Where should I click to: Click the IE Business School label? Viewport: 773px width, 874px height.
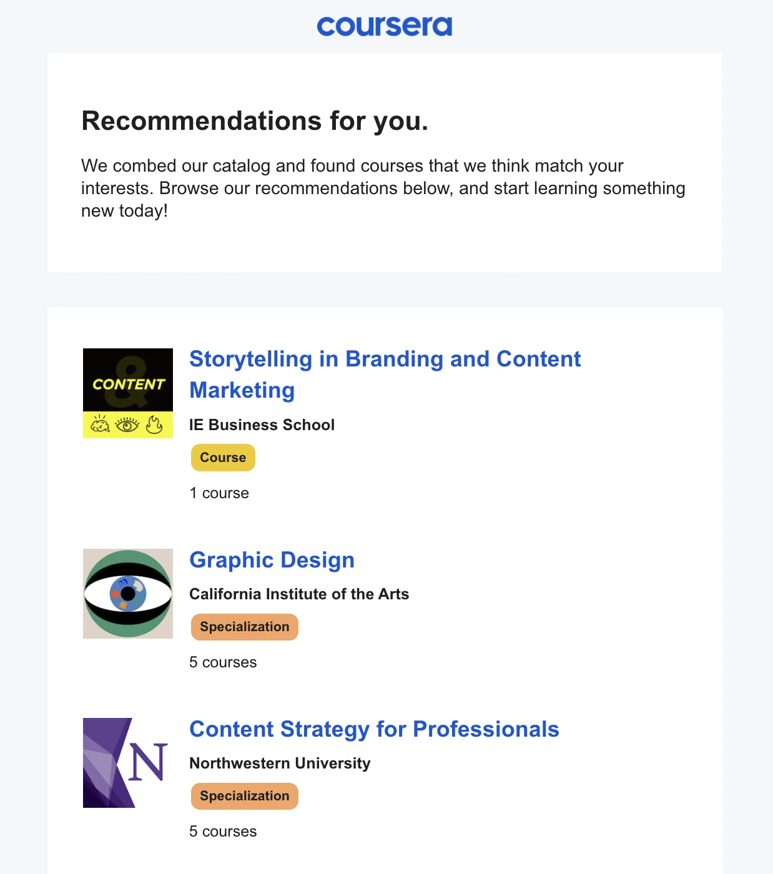[x=262, y=425]
